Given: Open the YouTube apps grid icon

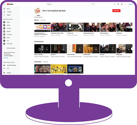Looking at the screenshot, I should [118, 4].
